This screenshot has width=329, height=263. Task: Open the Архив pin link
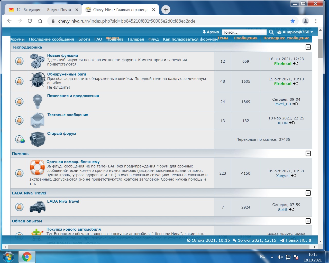click(x=211, y=32)
